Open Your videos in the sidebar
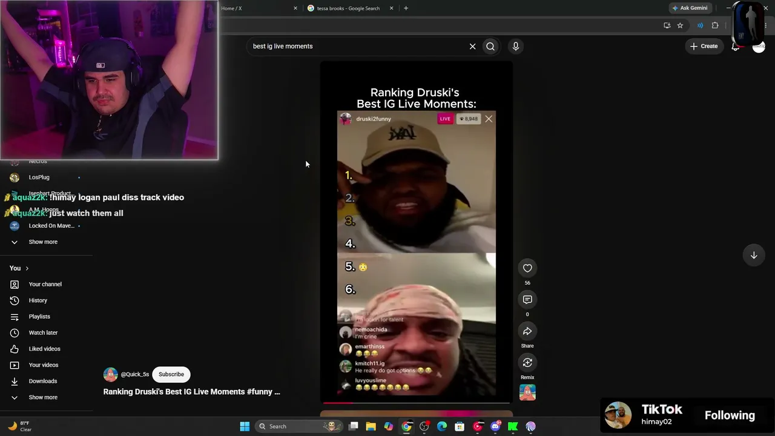The image size is (775, 436). tap(44, 365)
